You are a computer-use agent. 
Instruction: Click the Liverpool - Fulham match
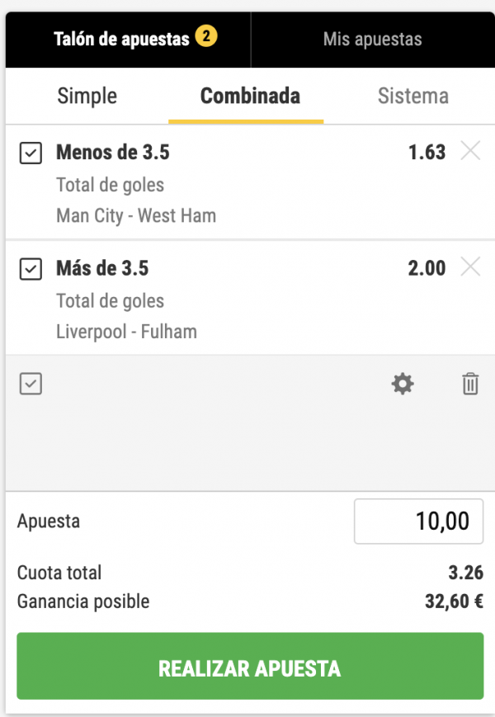[126, 333]
